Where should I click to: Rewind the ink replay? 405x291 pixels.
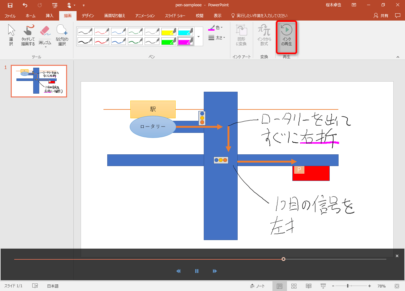pos(178,271)
